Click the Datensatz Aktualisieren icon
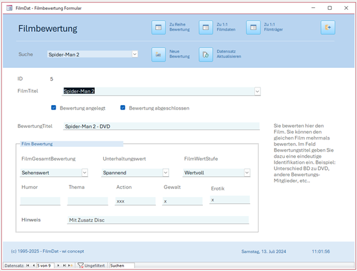Viewport: 357px width, 271px height. (x=206, y=54)
